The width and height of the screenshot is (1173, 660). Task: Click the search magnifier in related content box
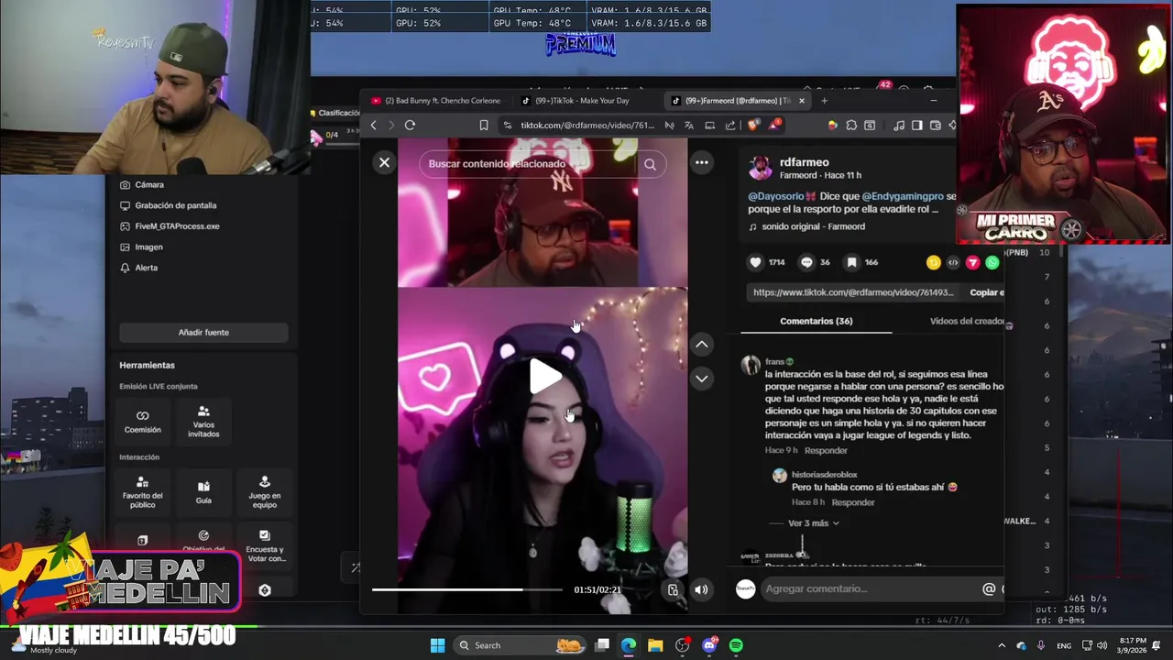[650, 164]
